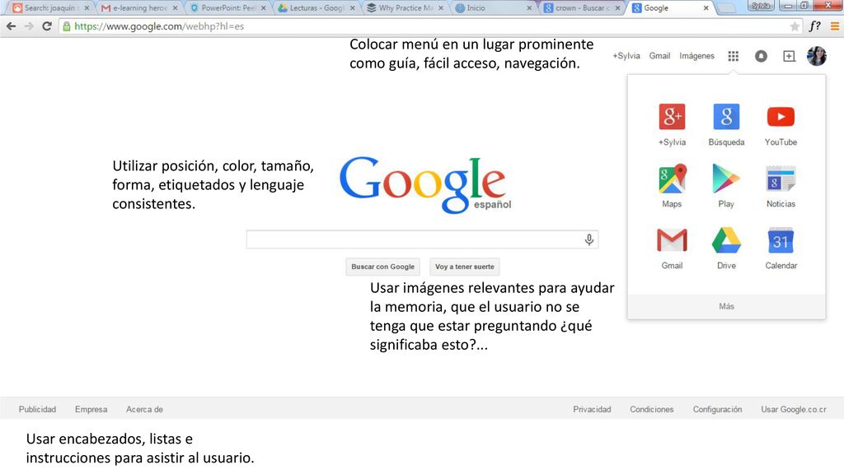Open Calendar app icon
844x474 pixels.
pyautogui.click(x=781, y=240)
